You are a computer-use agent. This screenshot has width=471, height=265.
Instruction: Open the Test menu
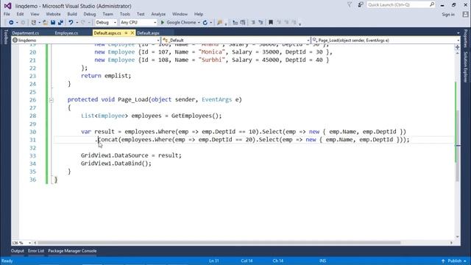[x=141, y=14]
